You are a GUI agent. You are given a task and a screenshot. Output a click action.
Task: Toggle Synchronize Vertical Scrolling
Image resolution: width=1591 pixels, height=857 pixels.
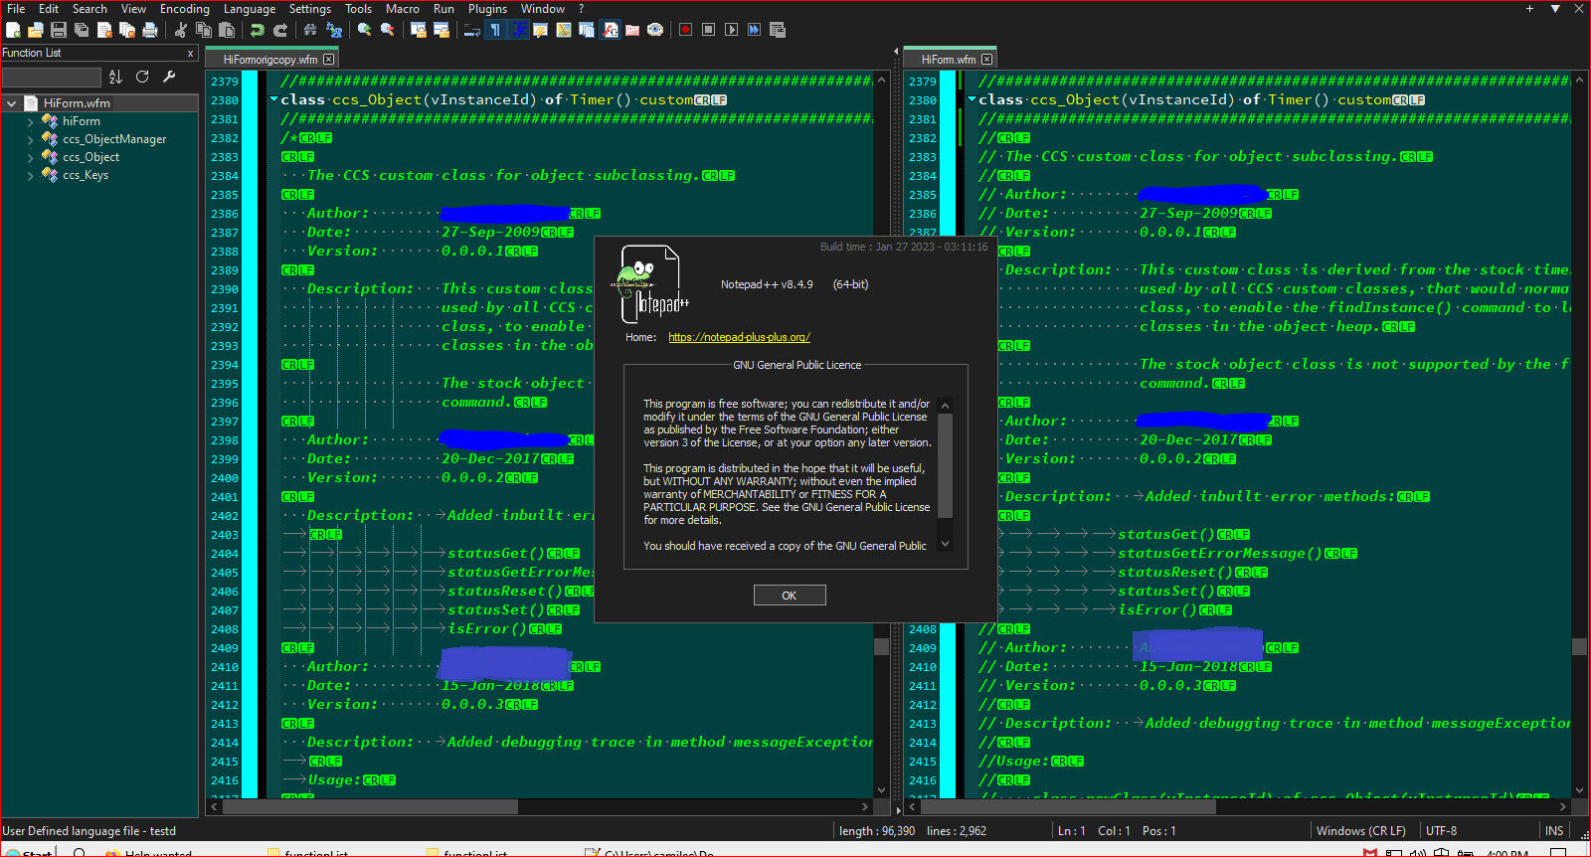pyautogui.click(x=419, y=30)
